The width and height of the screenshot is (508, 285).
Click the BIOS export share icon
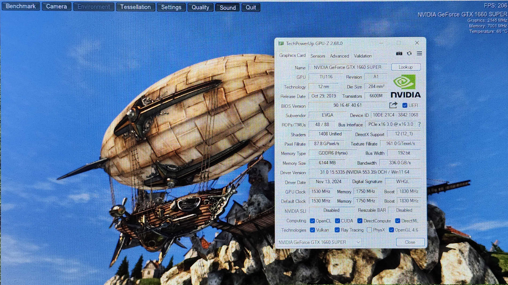(393, 105)
